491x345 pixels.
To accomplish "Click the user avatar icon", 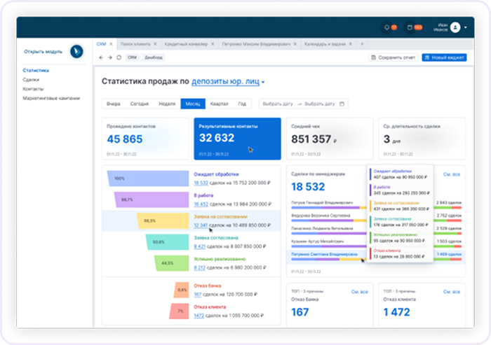I will (x=455, y=27).
